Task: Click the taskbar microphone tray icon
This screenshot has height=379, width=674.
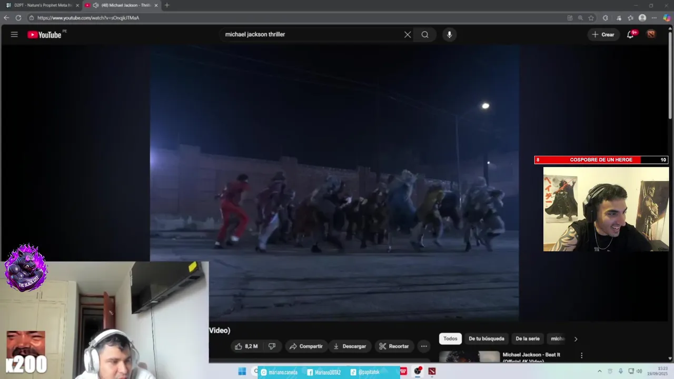Action: (x=621, y=371)
